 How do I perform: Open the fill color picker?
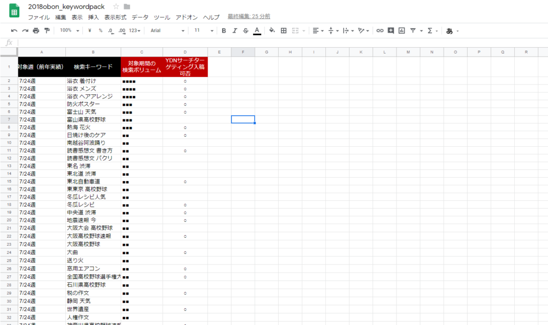(271, 31)
